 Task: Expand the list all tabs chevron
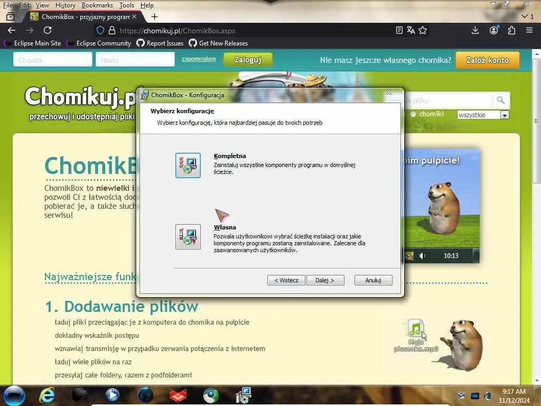point(525,16)
